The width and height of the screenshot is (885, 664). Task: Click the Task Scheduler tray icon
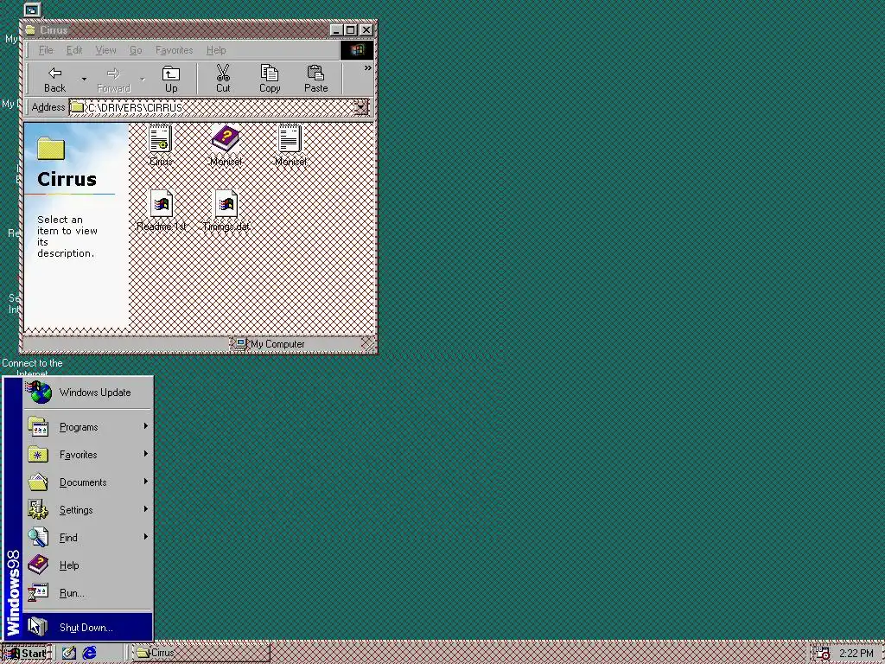[x=823, y=654]
